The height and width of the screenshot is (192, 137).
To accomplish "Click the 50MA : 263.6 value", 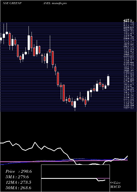I will coord(18,188).
